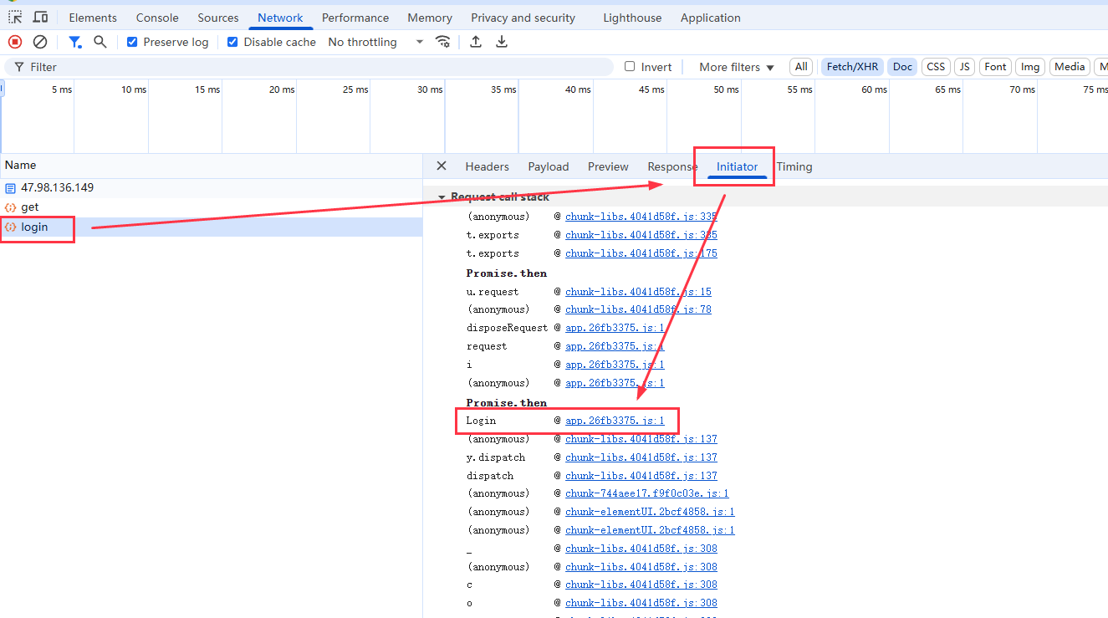Click the import HAR upload icon
Viewport: 1108px width, 618px height.
click(x=476, y=42)
